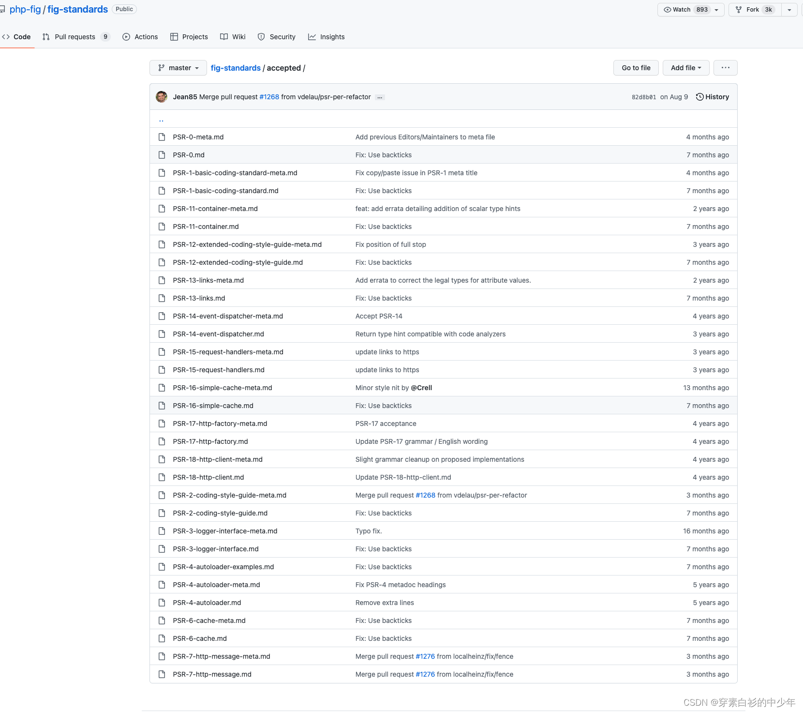Click file icon of PSR-16-simple-cache-meta.md

(162, 388)
